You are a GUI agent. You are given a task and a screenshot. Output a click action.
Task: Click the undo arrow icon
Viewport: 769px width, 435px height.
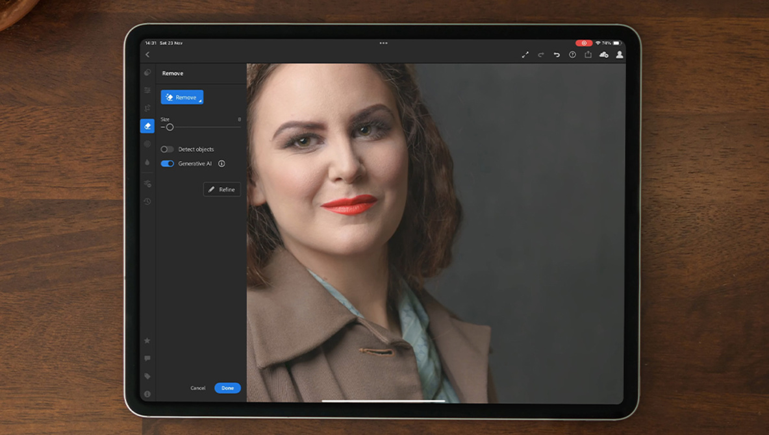(x=557, y=55)
